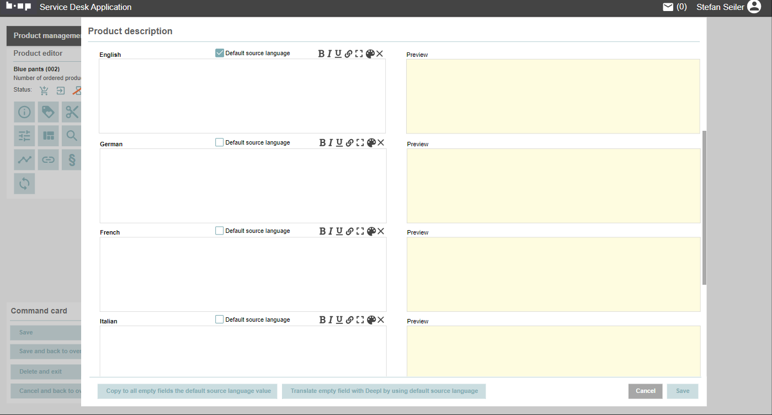Viewport: 772px width, 415px height.
Task: Click into the Italian description text area
Action: [243, 352]
